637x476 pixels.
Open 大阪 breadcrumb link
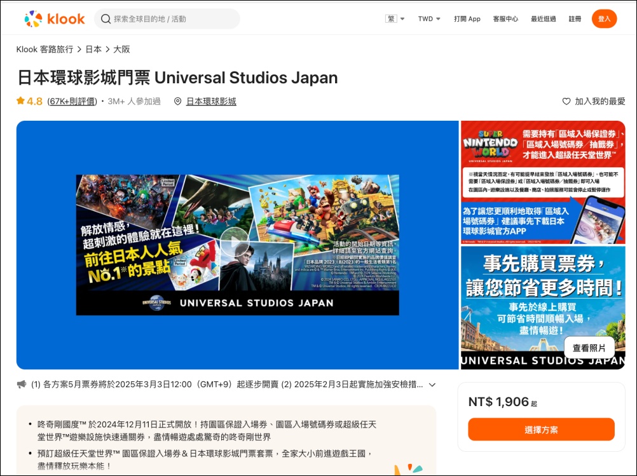tap(121, 49)
